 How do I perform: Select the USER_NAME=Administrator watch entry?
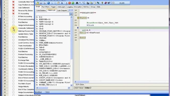pos(51,43)
